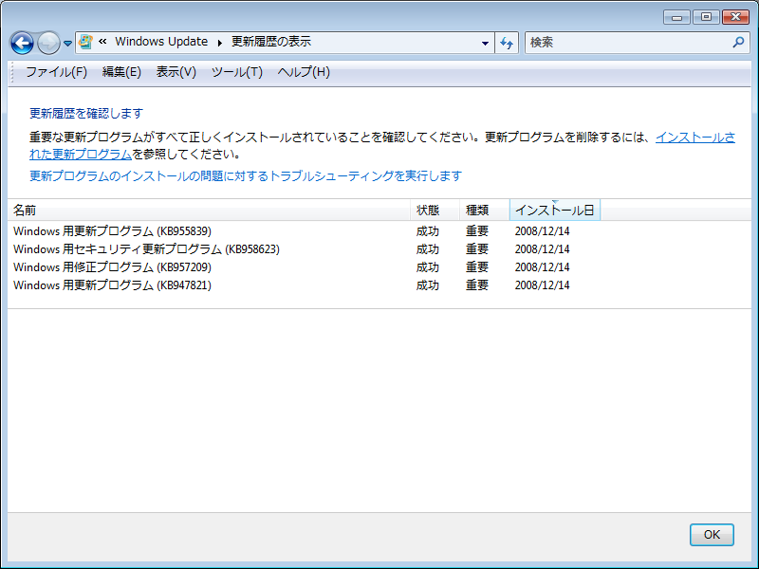The width and height of the screenshot is (759, 569).
Task: Sort by the インストール日 column header
Action: pos(555,210)
